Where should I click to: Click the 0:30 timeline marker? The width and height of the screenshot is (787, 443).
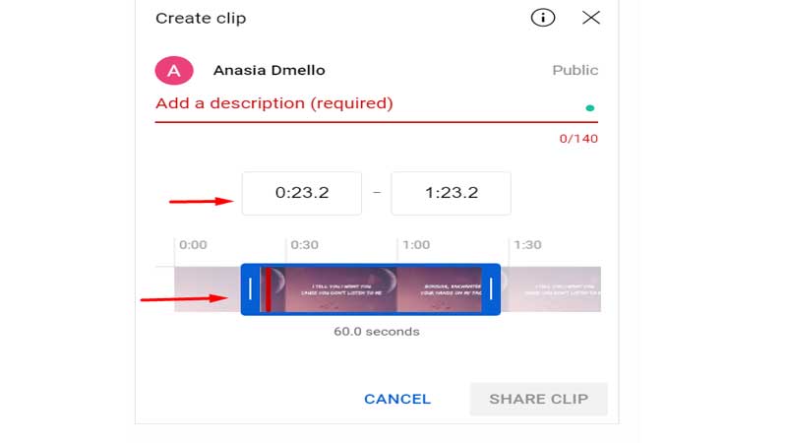[304, 245]
